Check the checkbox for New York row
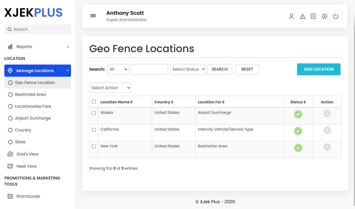355x209 pixels. tap(94, 146)
